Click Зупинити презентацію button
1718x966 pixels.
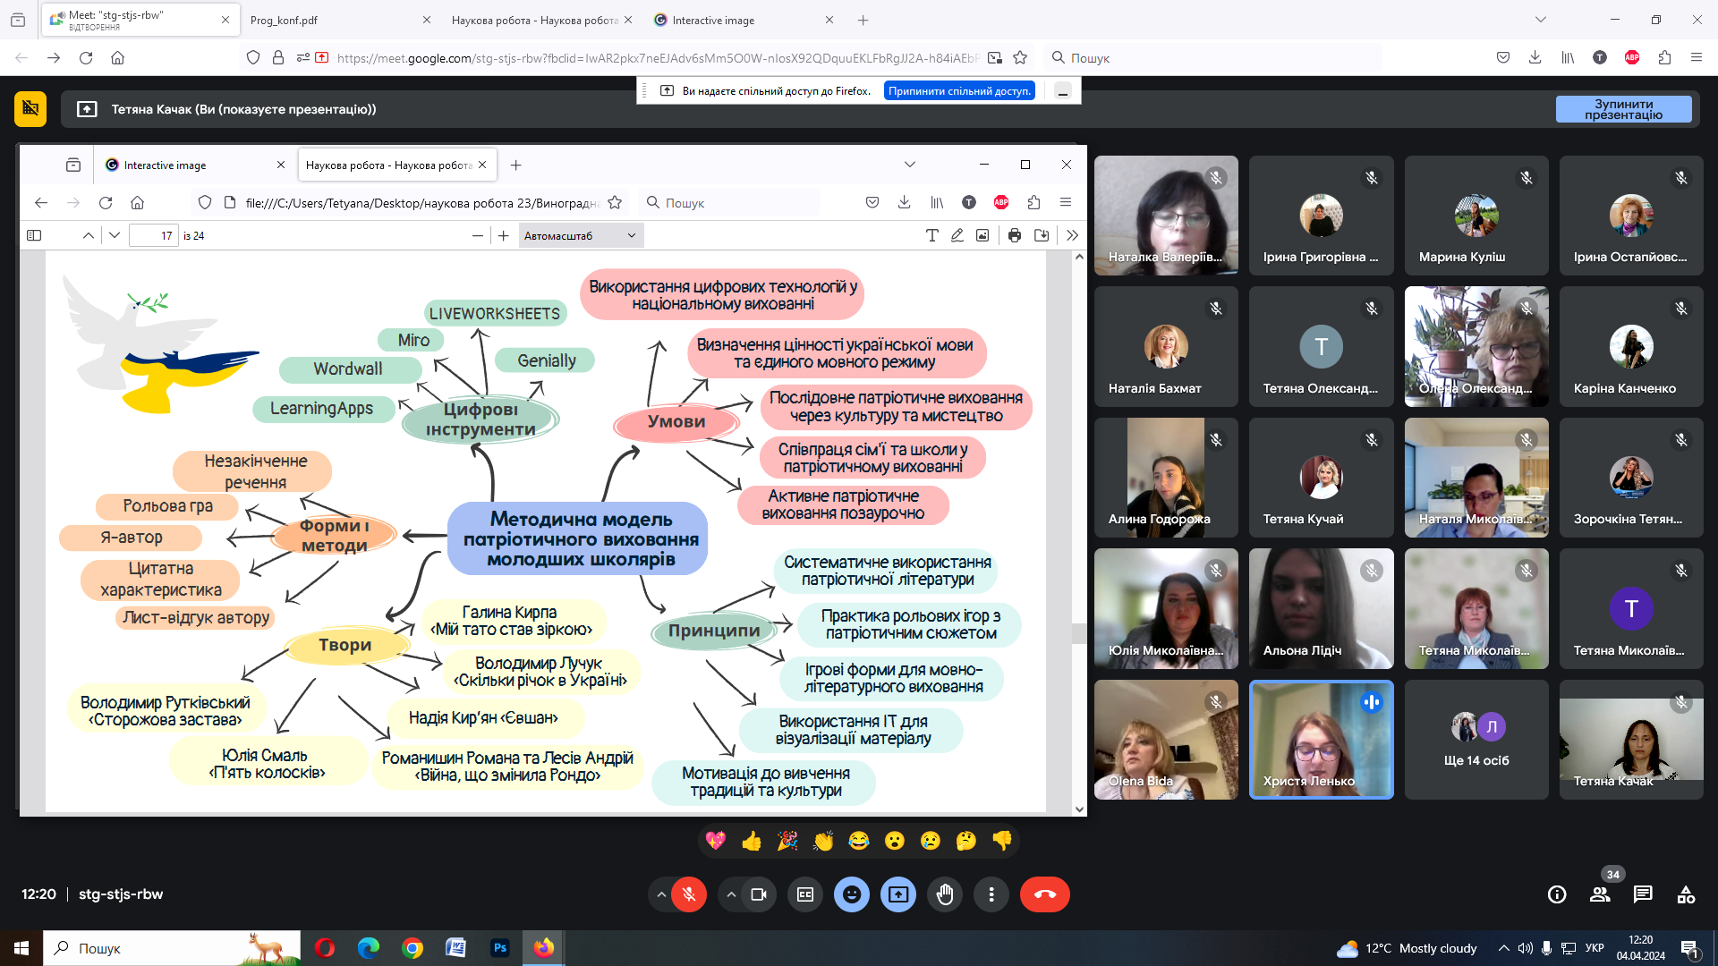[x=1623, y=109]
